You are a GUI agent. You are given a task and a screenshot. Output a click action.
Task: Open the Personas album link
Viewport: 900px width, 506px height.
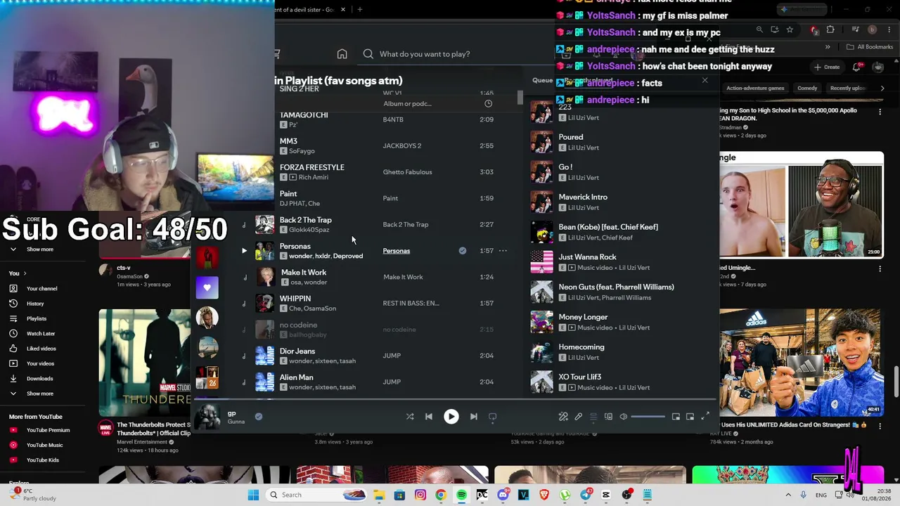[396, 251]
